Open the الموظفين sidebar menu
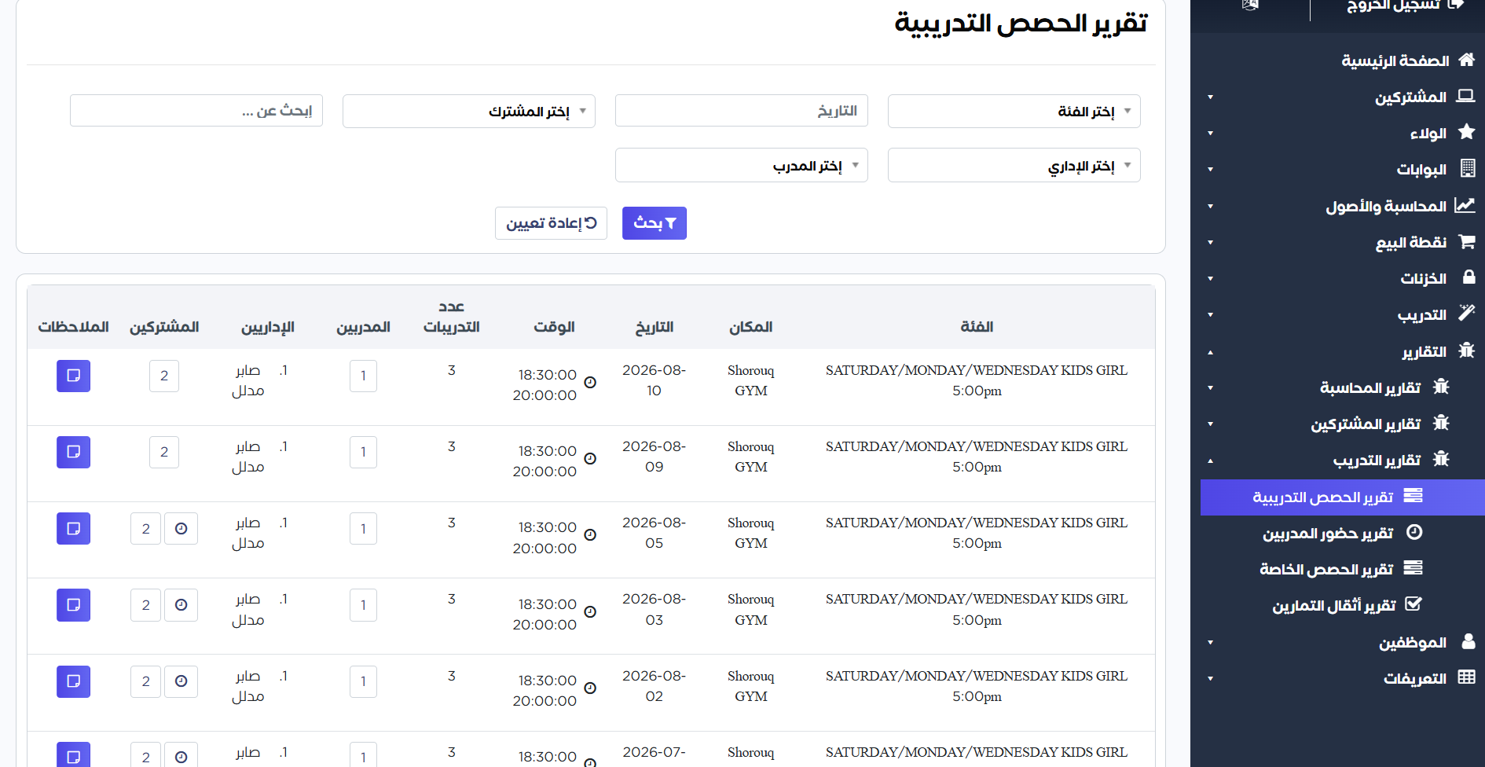 coord(1413,643)
